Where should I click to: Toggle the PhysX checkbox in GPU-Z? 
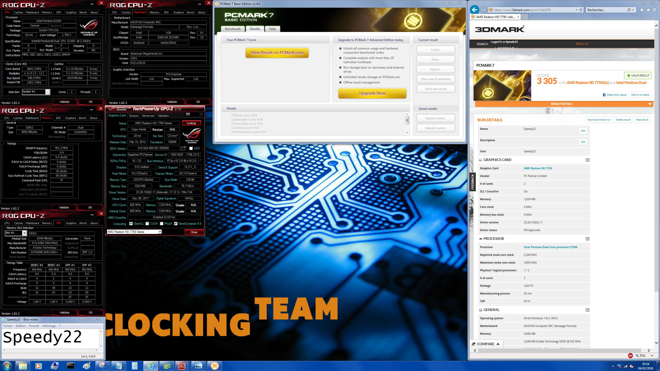click(x=161, y=224)
